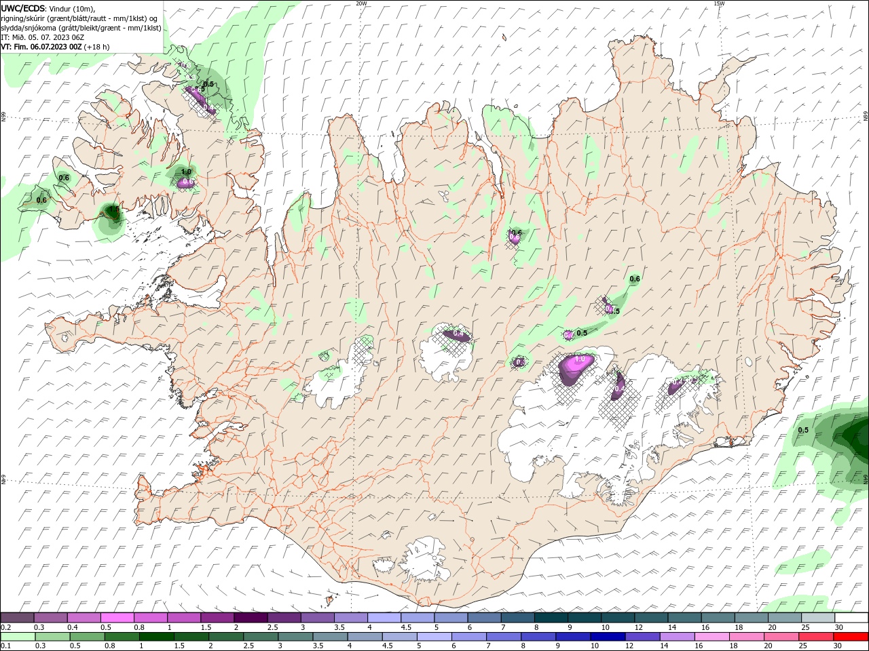Click the darkest green 1–1.5 swatch in rain scale

point(156,637)
